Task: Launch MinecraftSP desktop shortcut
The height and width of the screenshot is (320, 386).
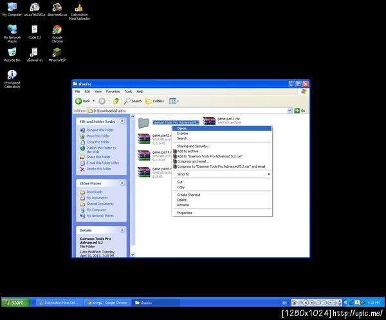Action: [57, 55]
